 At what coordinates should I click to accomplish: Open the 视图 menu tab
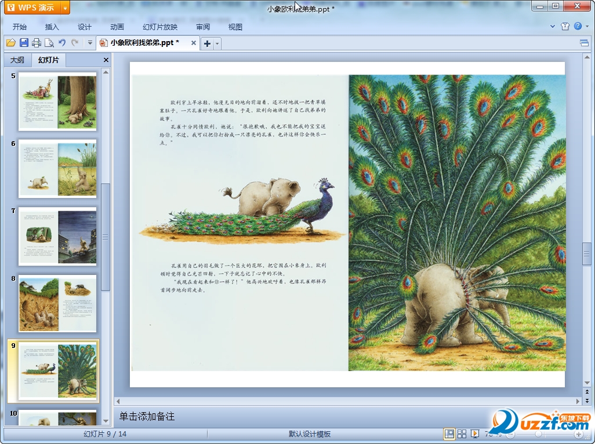235,27
